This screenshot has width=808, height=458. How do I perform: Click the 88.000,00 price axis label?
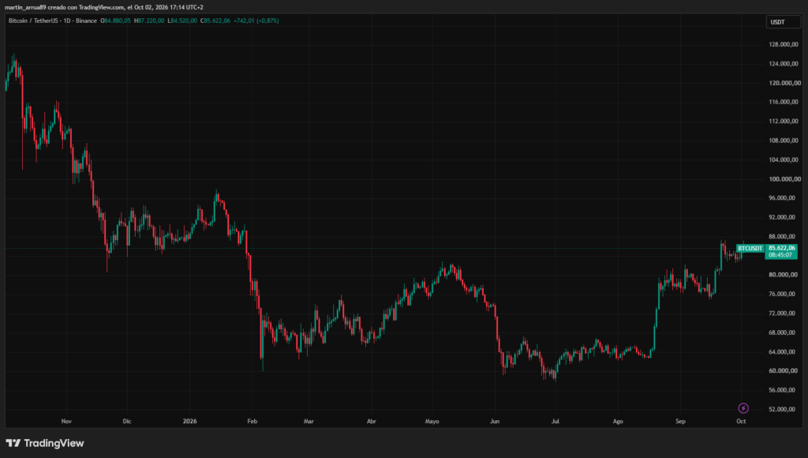click(784, 236)
